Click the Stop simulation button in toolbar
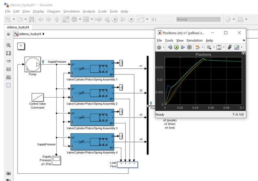 [131, 20]
